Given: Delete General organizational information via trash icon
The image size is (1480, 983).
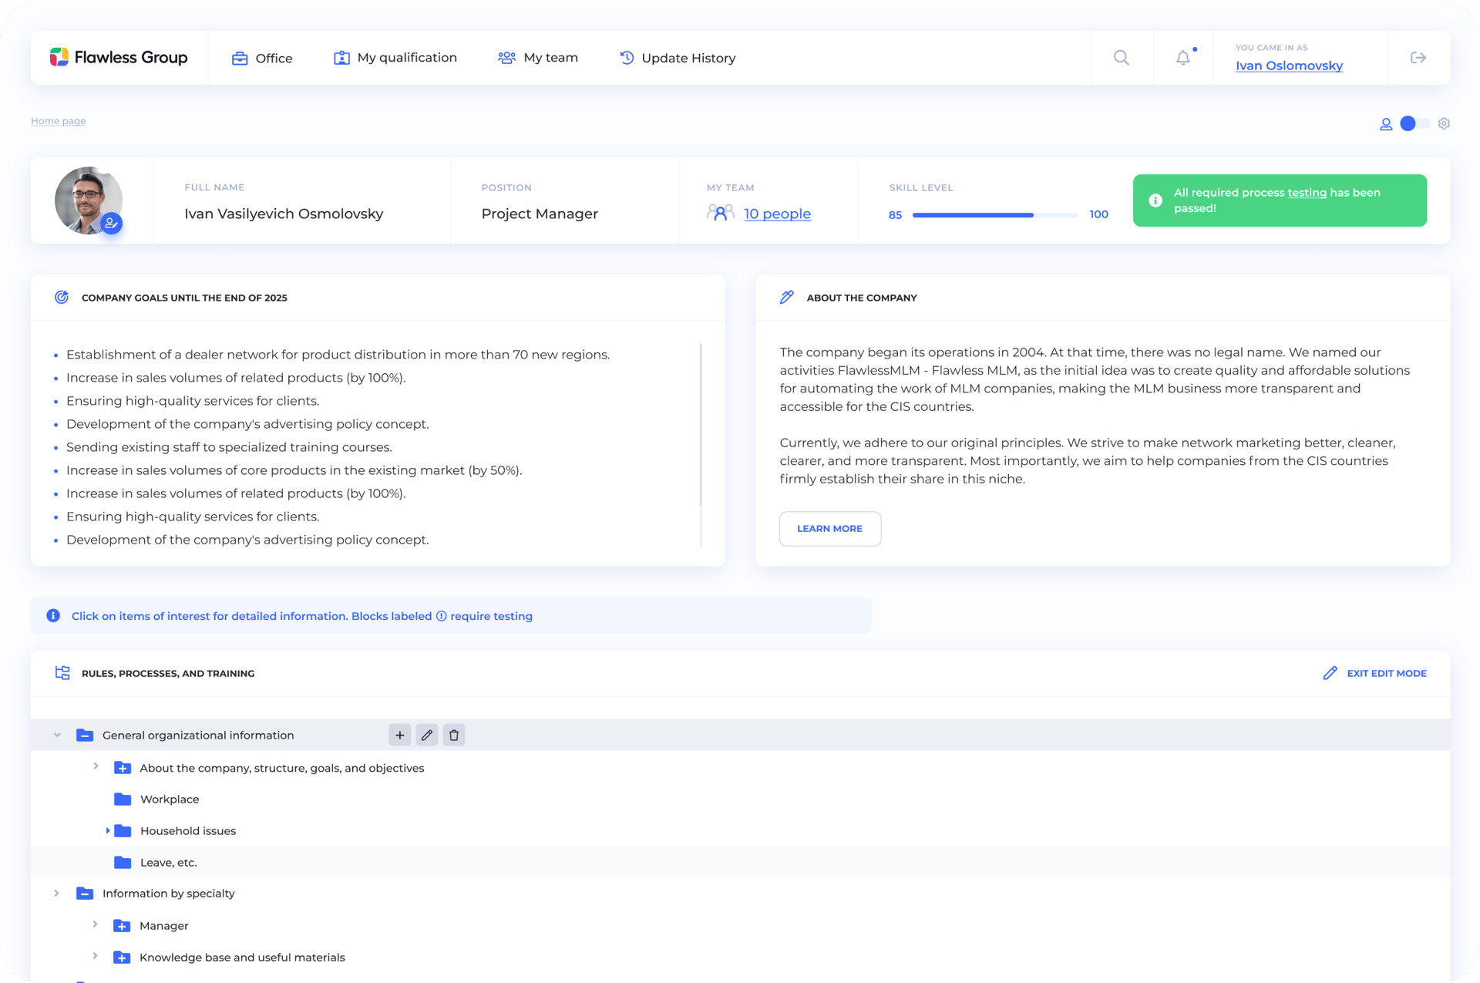Looking at the screenshot, I should (453, 735).
